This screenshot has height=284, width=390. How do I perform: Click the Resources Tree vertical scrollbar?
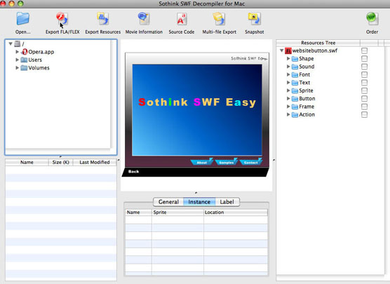[387, 161]
